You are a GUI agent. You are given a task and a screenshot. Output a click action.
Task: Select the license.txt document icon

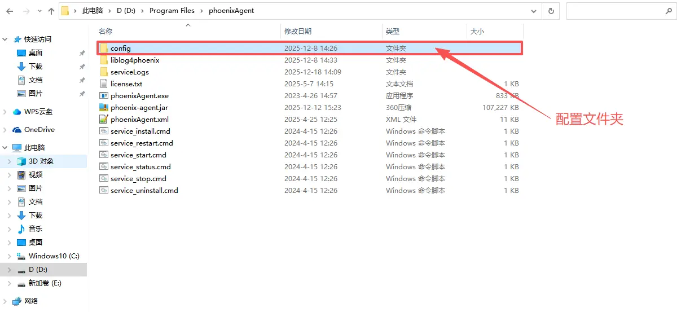[103, 84]
